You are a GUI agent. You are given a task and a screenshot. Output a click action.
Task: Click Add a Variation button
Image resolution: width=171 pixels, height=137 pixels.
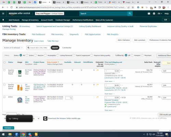[124, 40]
